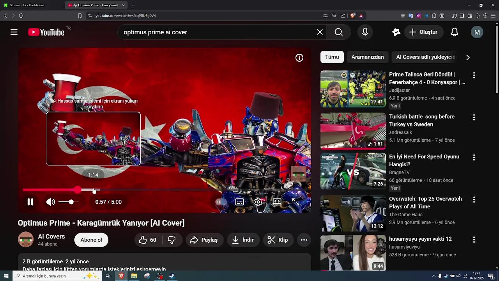Open the notifications bell
Image resolution: width=499 pixels, height=281 pixels.
pyautogui.click(x=455, y=32)
